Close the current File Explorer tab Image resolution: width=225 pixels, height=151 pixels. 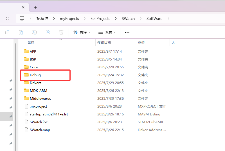(23, 7)
